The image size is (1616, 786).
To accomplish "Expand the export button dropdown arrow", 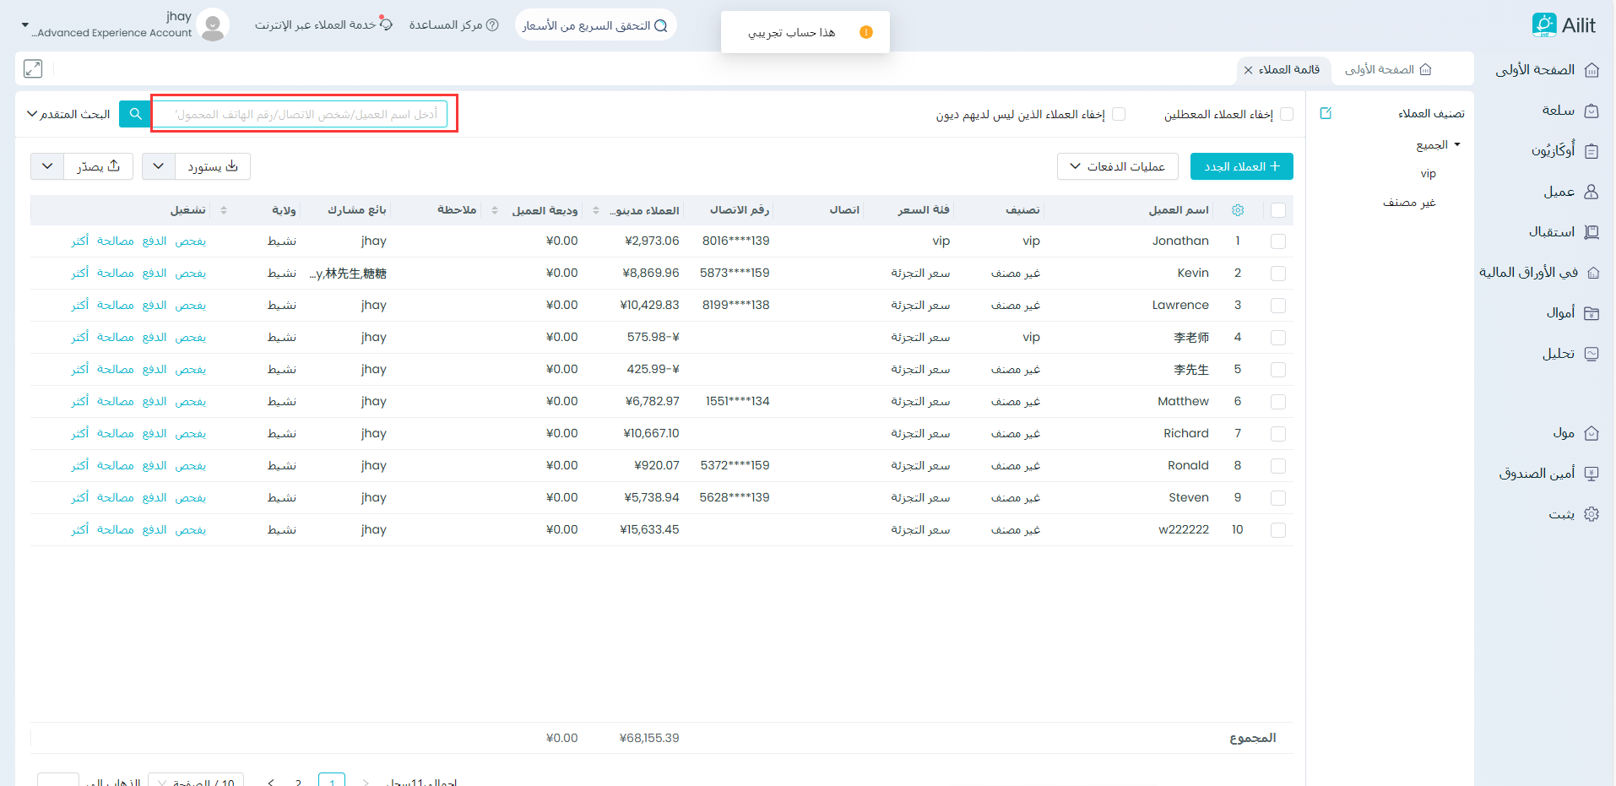I will [47, 166].
